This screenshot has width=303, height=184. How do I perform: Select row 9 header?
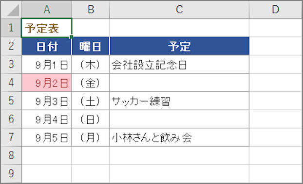[x=11, y=173]
